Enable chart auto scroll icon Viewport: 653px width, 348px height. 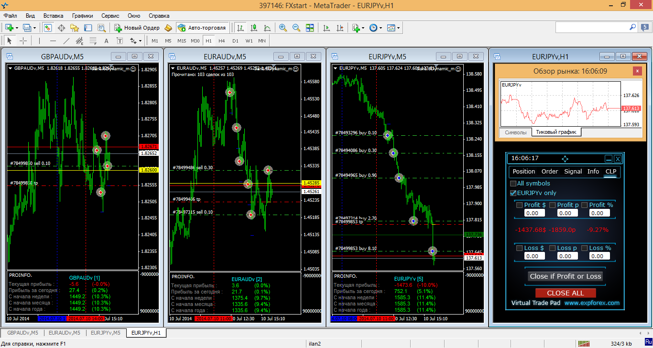pos(326,28)
